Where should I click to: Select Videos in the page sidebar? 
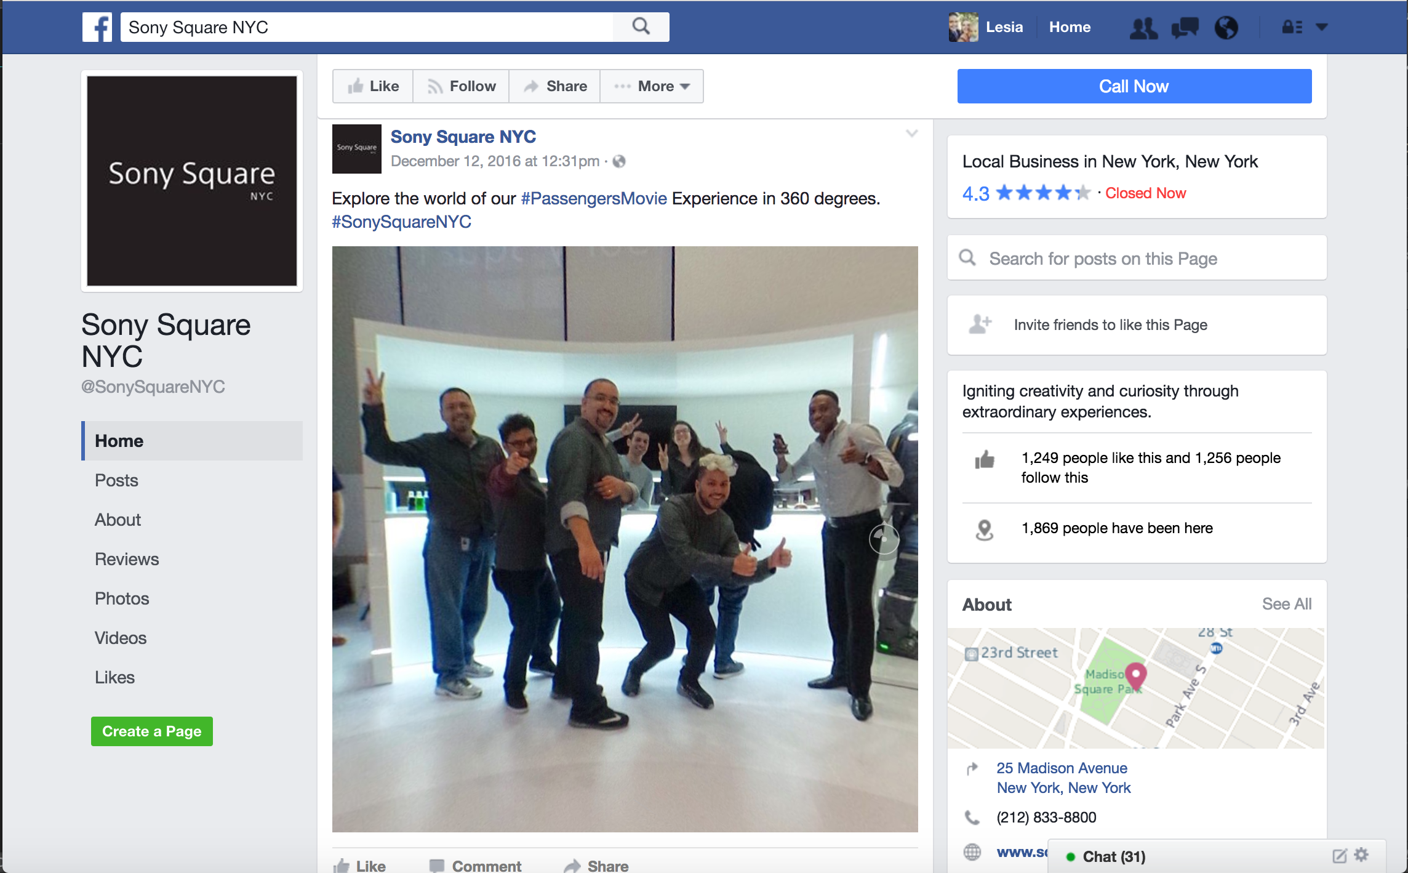[192, 638]
